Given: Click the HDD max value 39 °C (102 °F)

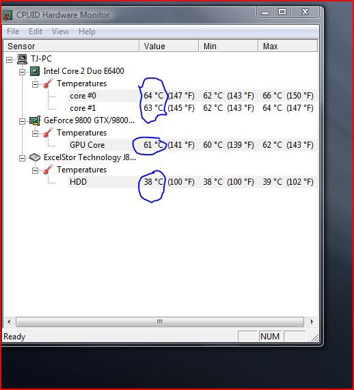Looking at the screenshot, I should tap(288, 182).
